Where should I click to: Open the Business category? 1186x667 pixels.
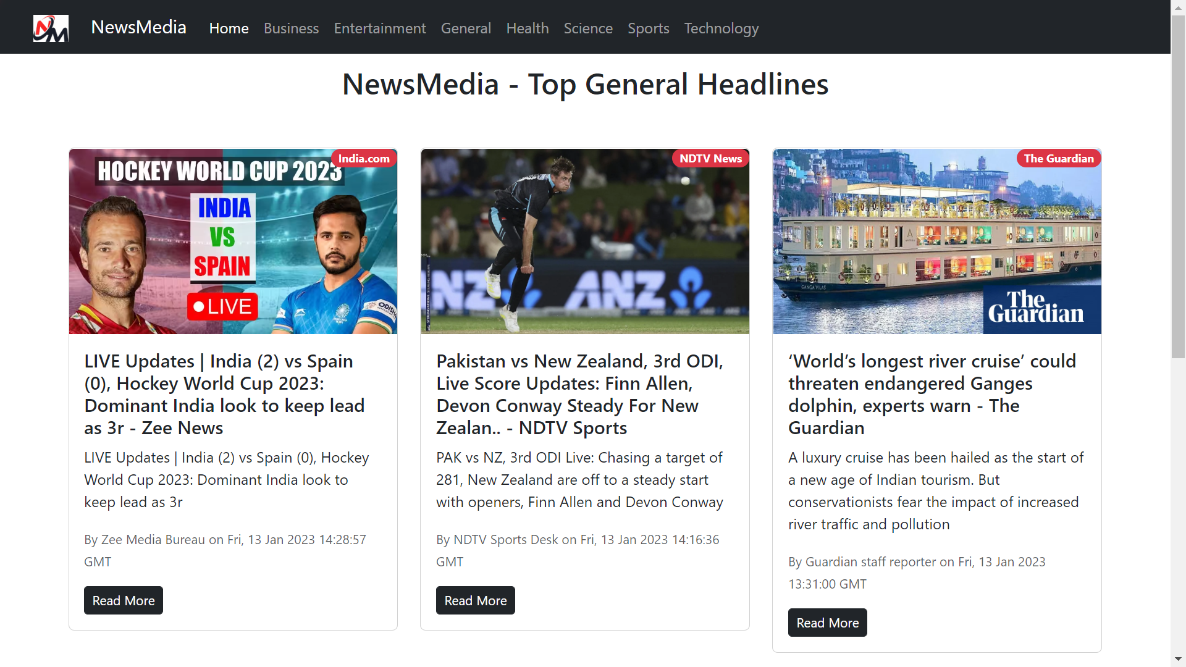(x=291, y=28)
